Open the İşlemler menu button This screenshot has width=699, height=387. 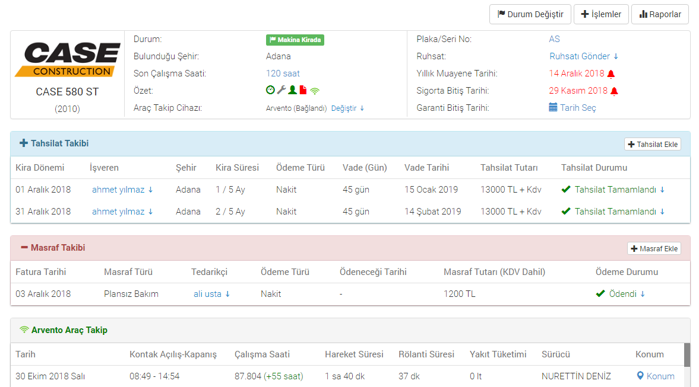601,14
